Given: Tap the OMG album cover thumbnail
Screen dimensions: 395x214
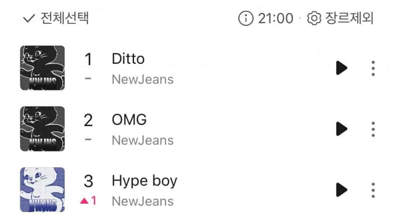Looking at the screenshot, I should (x=42, y=129).
